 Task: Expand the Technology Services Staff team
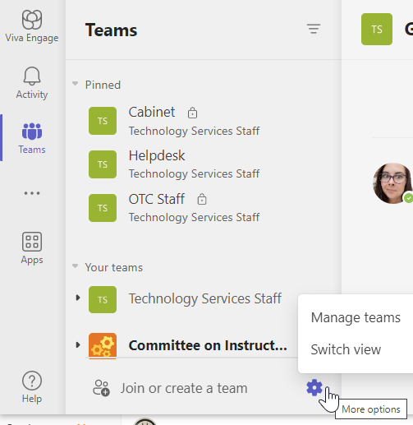(78, 298)
